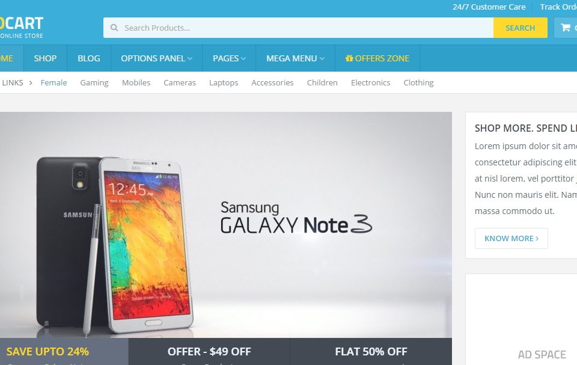Click the yellow Search button
The image size is (577, 365).
520,28
